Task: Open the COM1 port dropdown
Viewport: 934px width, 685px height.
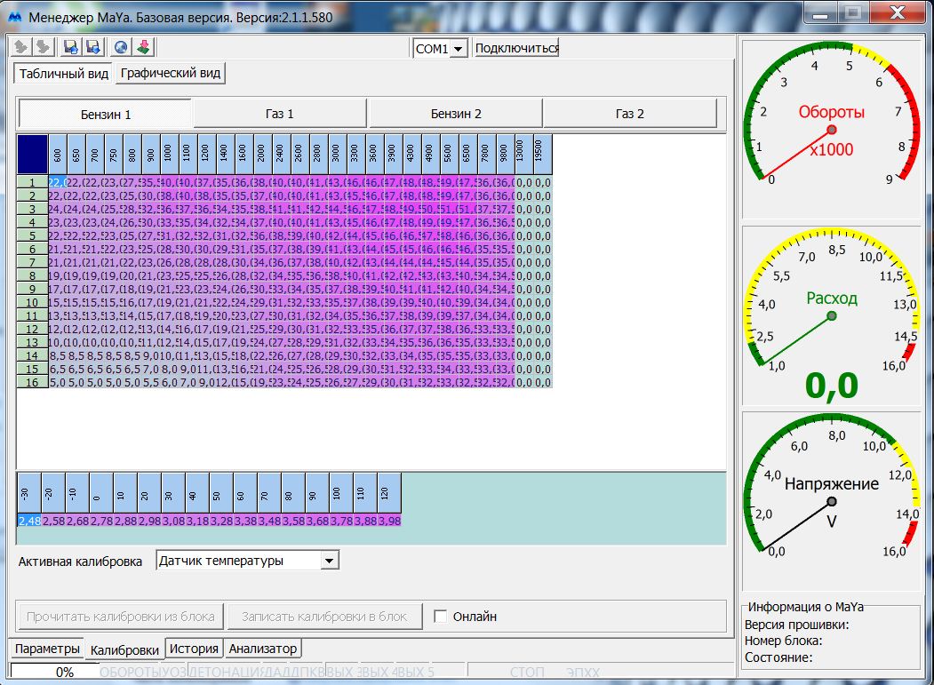Action: 459,49
